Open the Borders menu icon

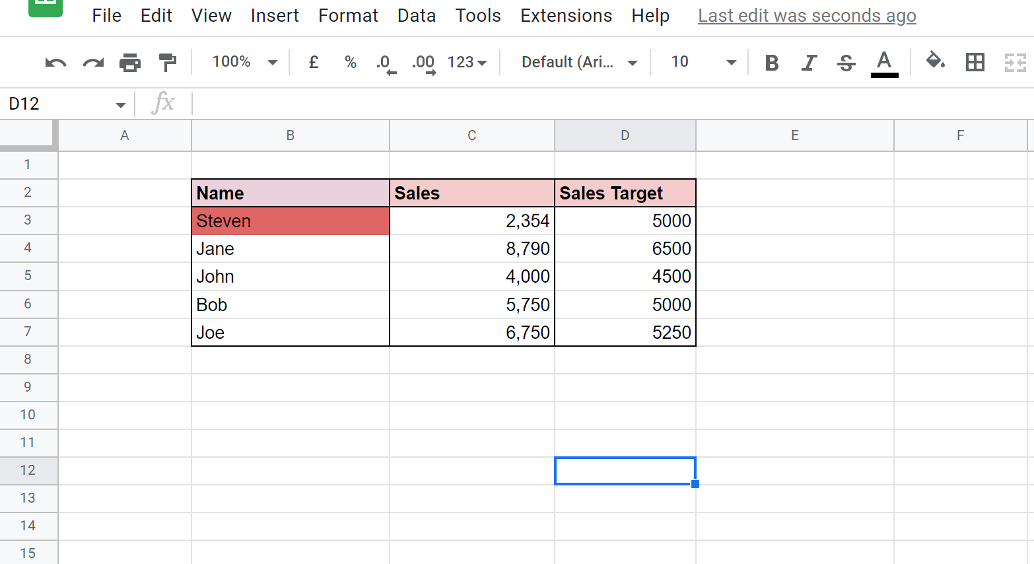click(x=975, y=62)
